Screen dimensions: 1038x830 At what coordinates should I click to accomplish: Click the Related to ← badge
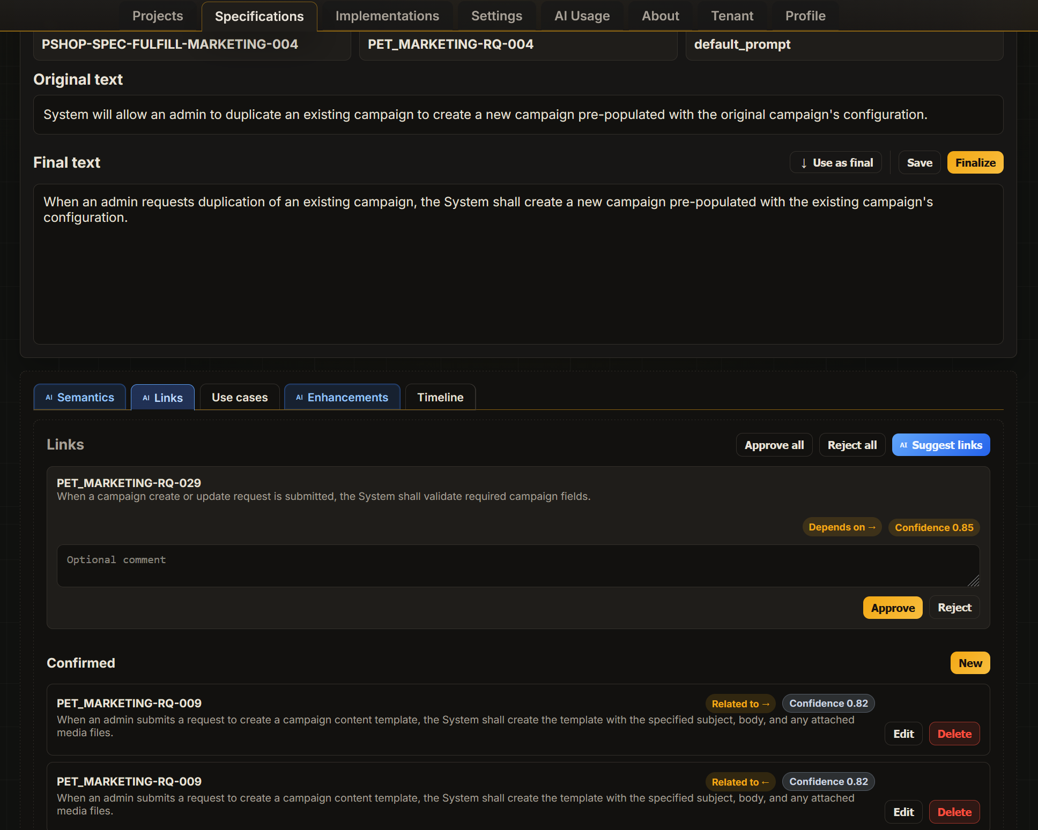tap(740, 782)
